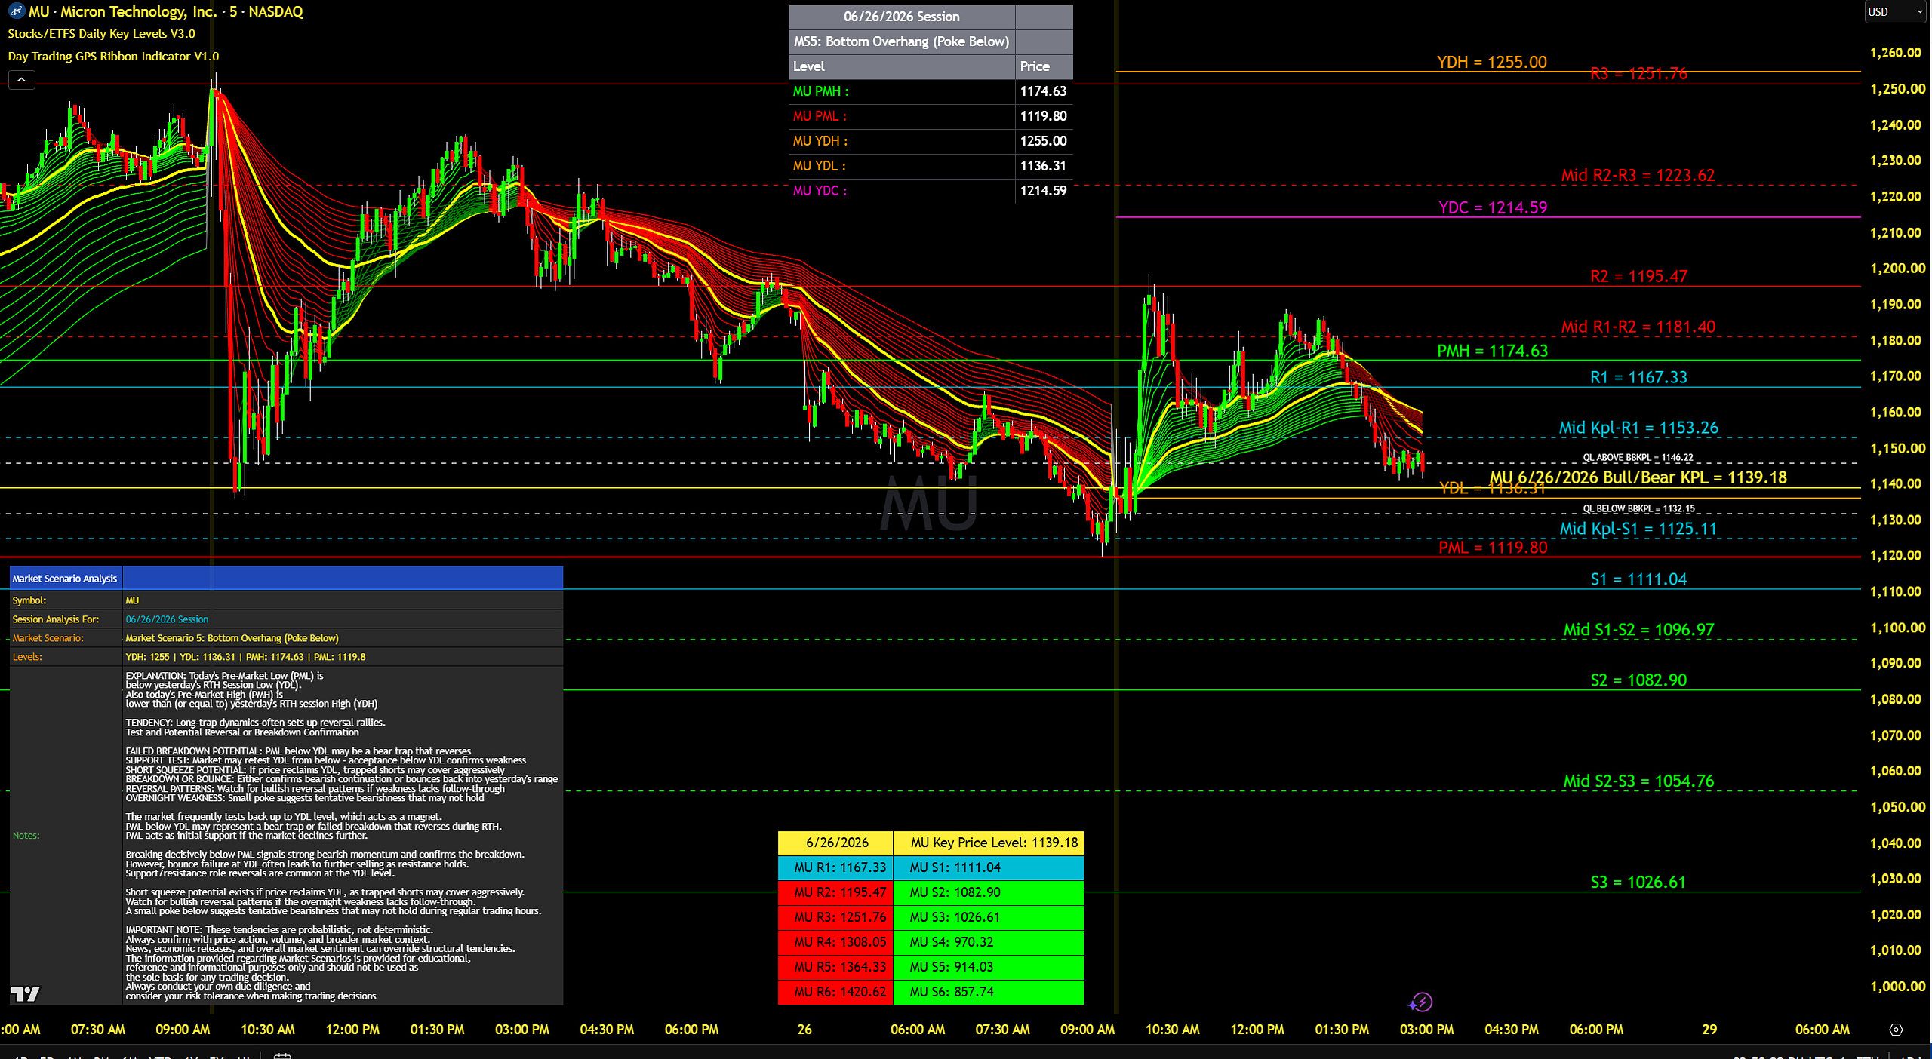The image size is (1932, 1059).
Task: Click the R2 = 1195.47 level label
Action: coord(1638,276)
